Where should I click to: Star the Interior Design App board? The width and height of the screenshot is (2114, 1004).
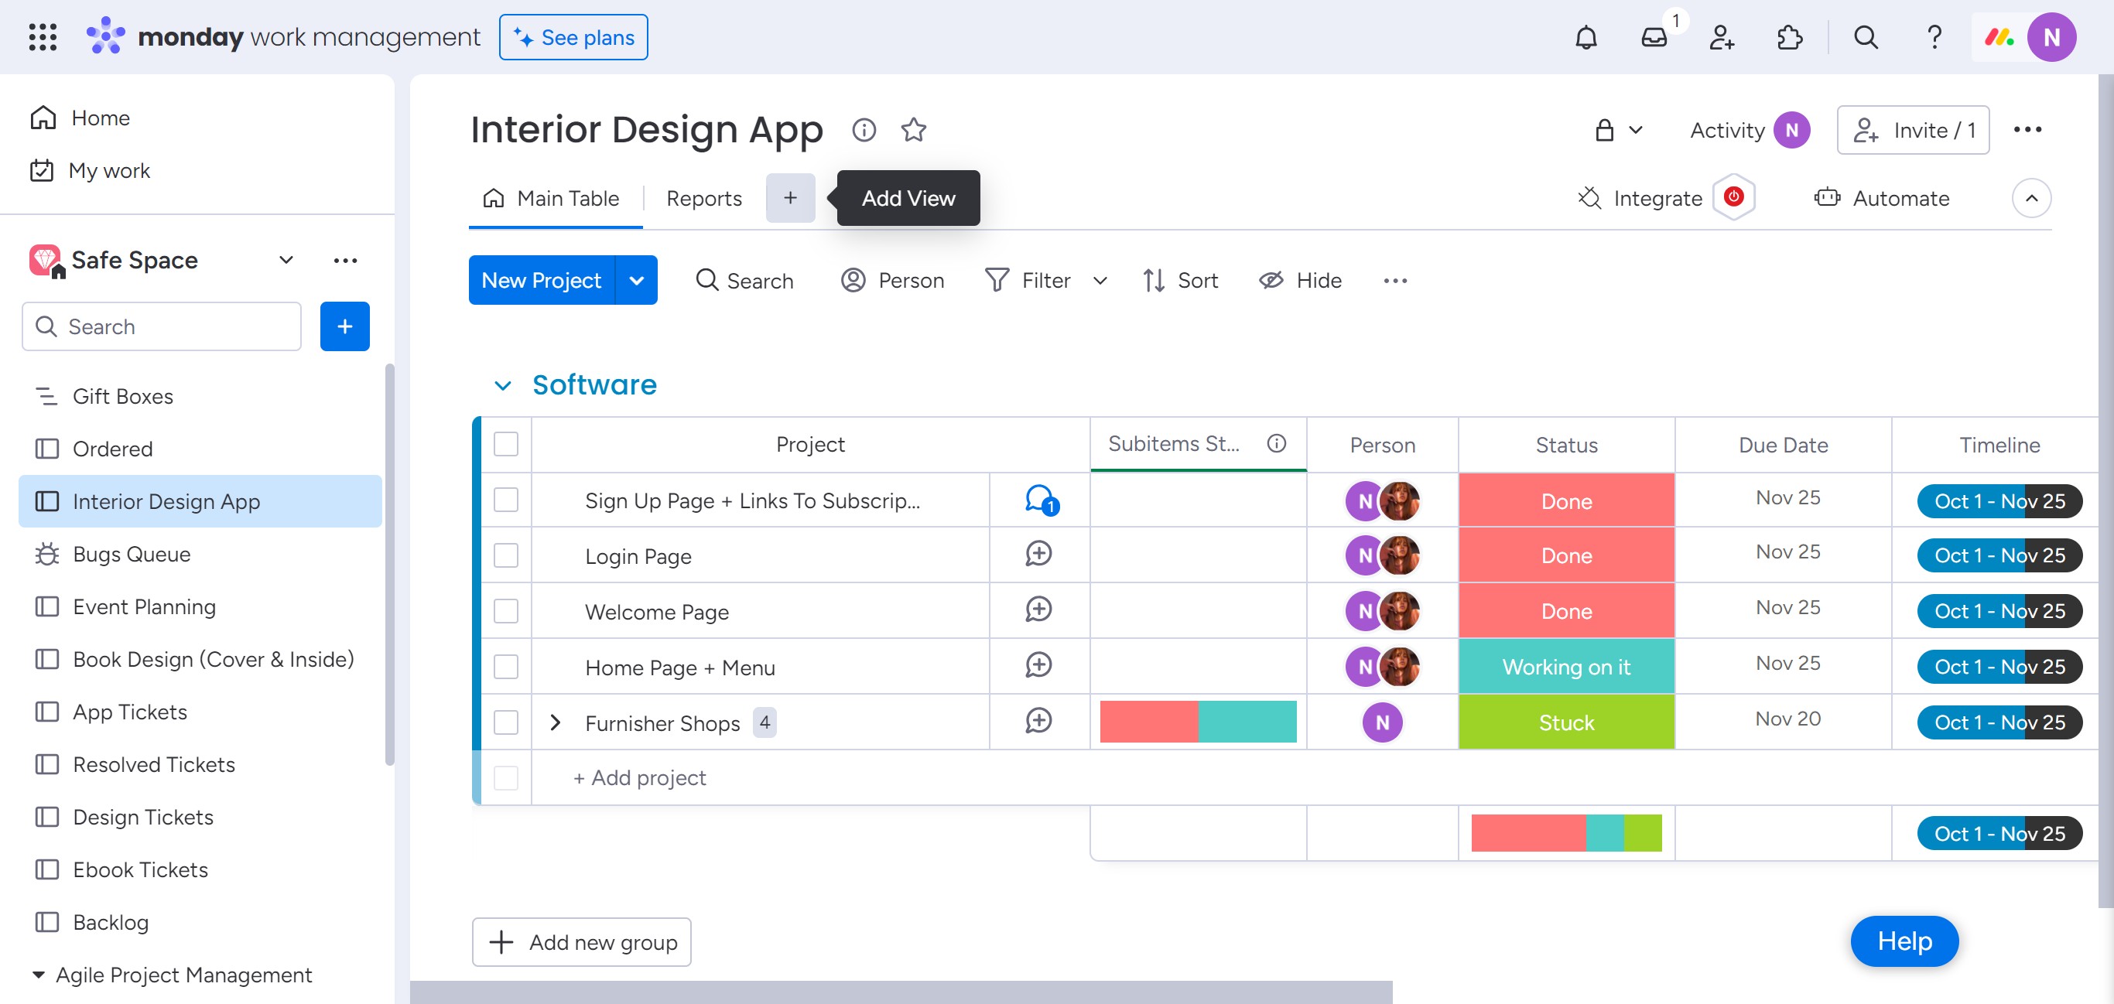tap(913, 130)
